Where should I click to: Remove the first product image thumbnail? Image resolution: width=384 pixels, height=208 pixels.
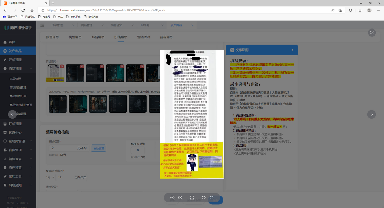pos(62,66)
